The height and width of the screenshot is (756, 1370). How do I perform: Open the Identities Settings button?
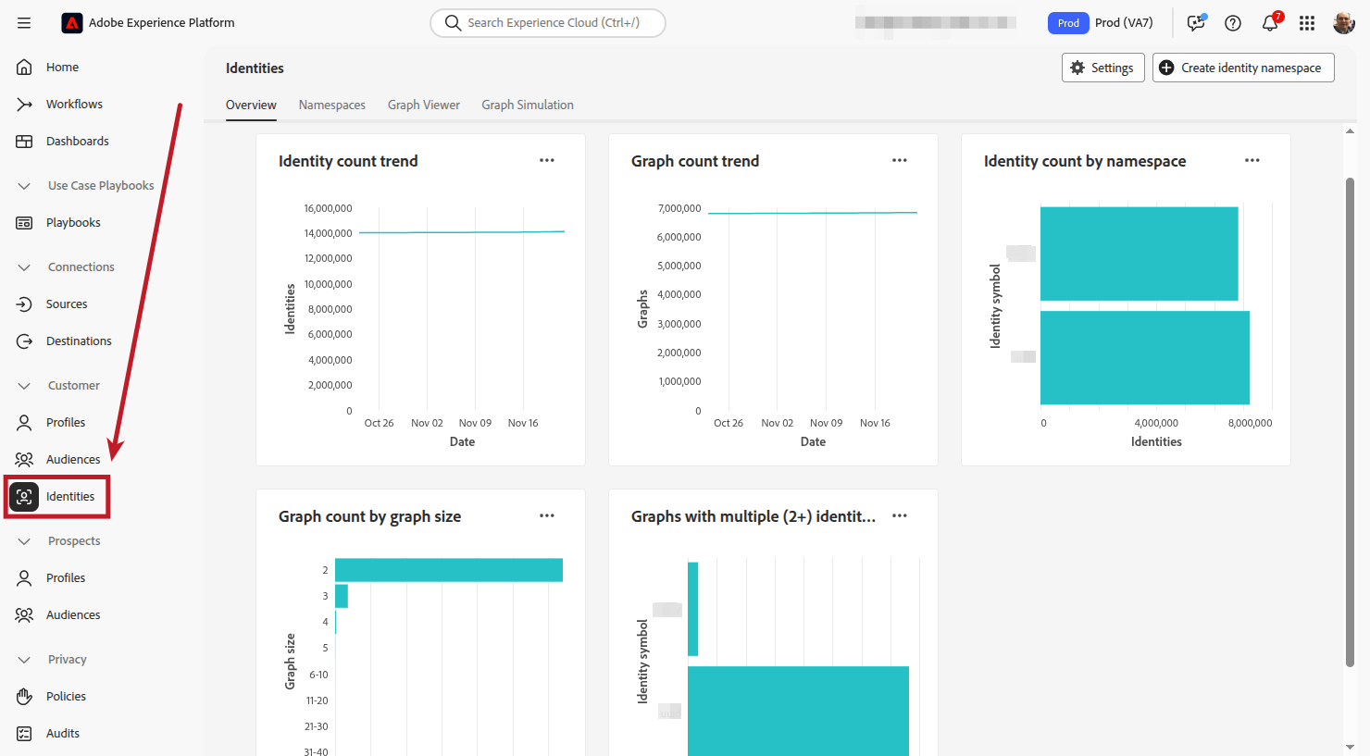tap(1102, 68)
